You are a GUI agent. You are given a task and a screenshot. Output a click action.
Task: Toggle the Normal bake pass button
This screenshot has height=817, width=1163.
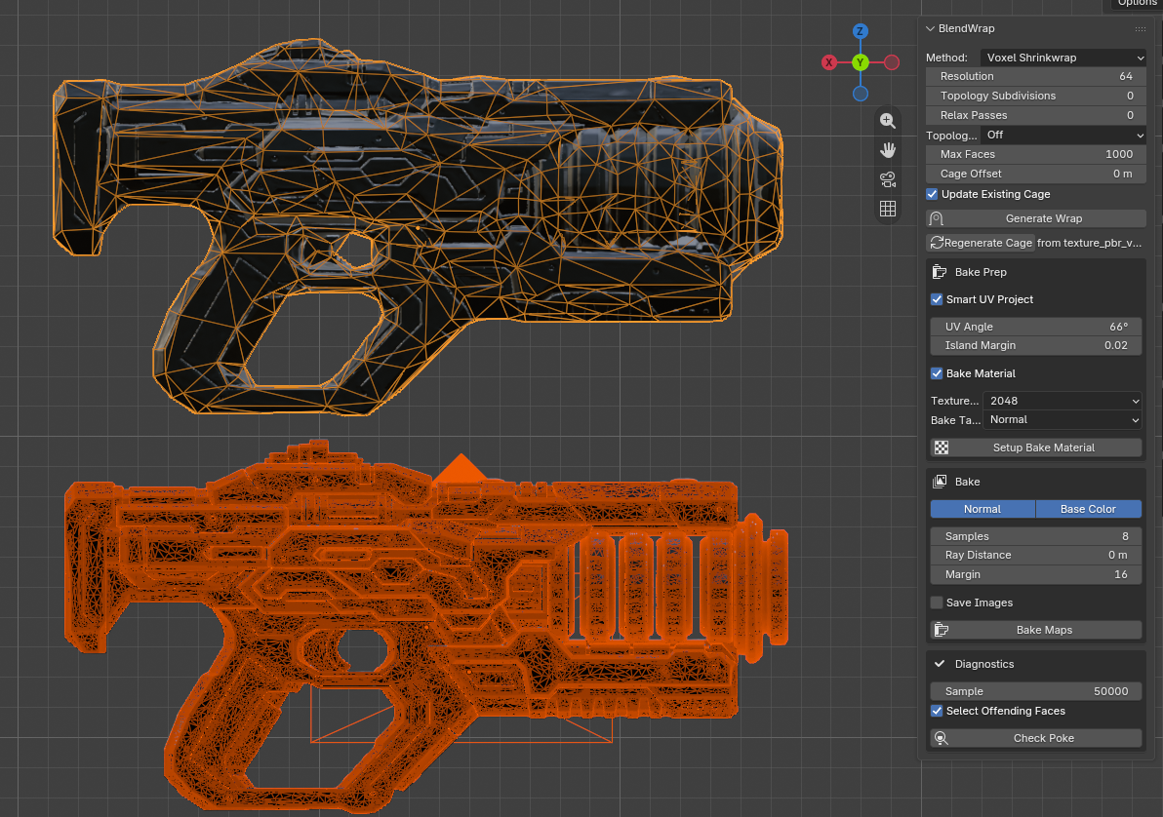point(983,509)
